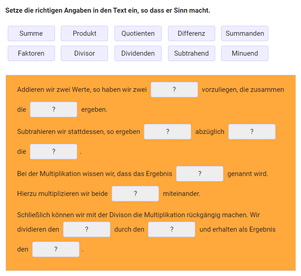Click the Dividenden word tile
This screenshot has height=276, width=301.
(x=138, y=53)
